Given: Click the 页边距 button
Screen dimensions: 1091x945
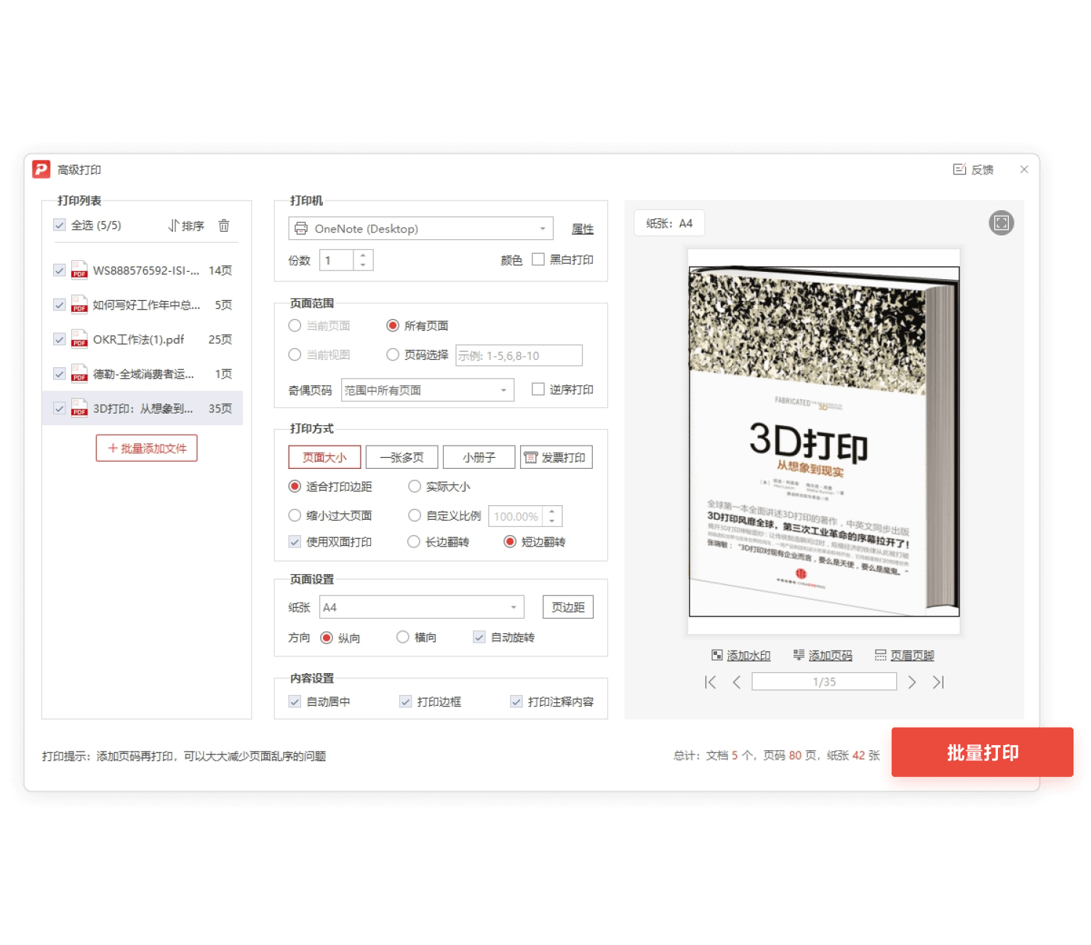Looking at the screenshot, I should pos(568,607).
